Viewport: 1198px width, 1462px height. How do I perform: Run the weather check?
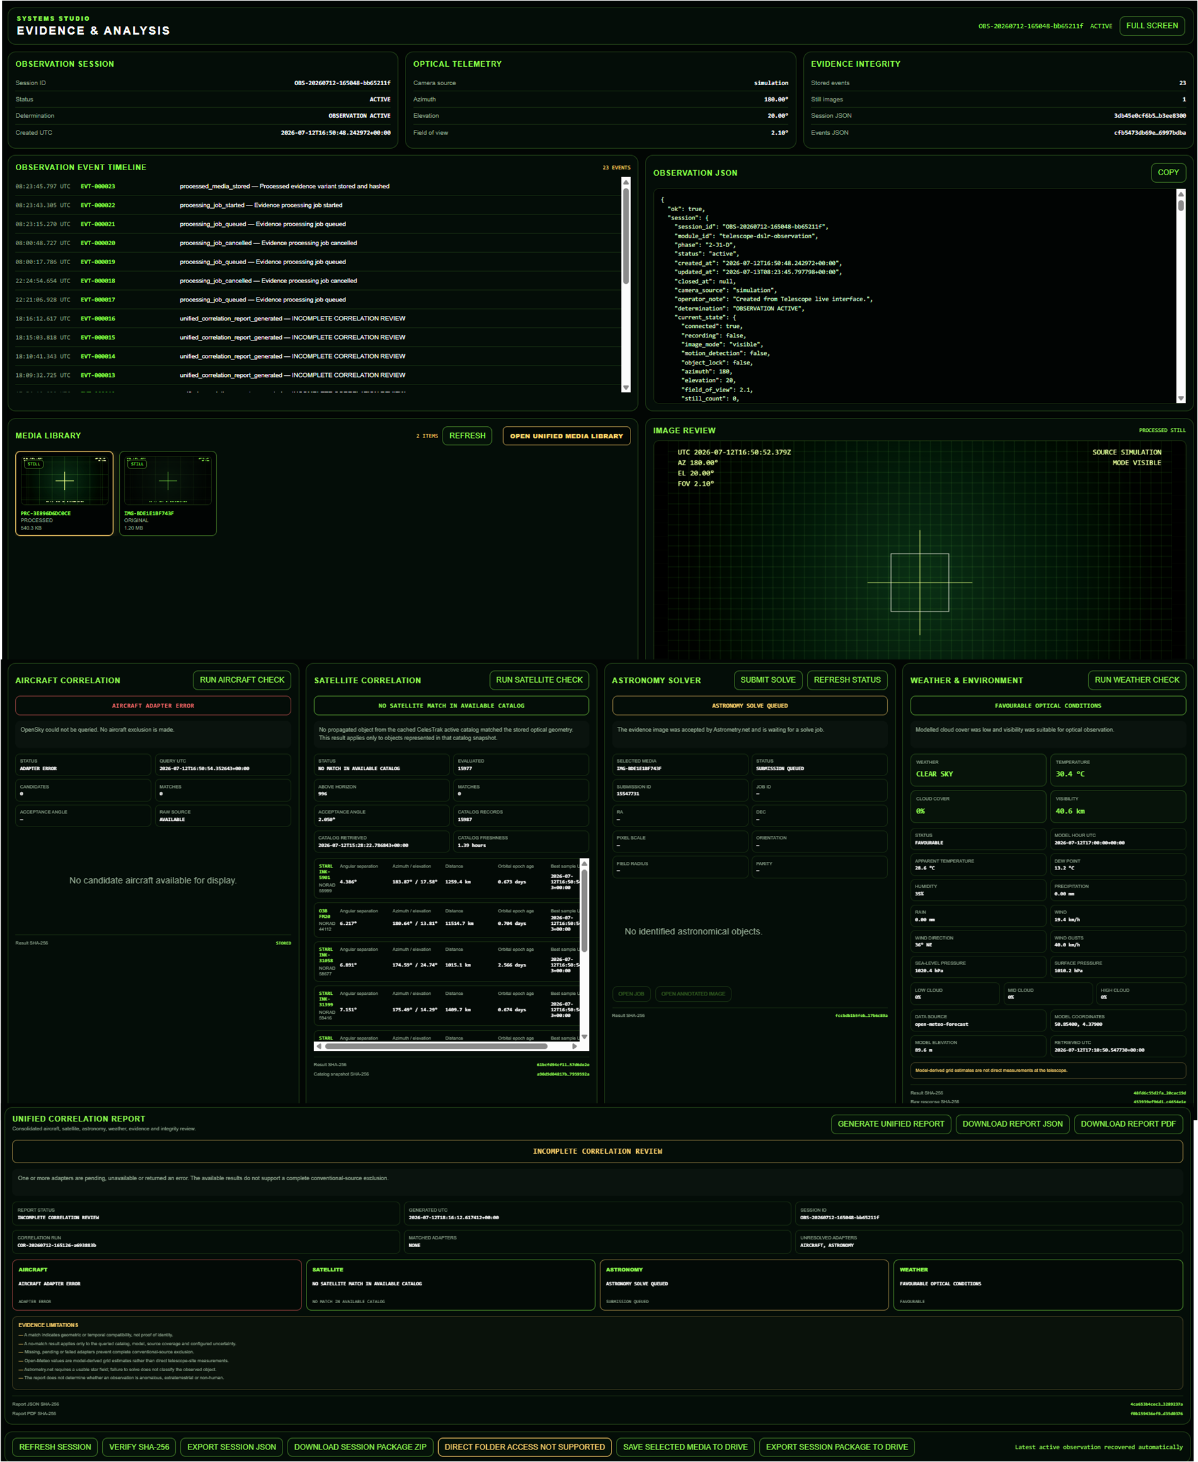(x=1137, y=680)
